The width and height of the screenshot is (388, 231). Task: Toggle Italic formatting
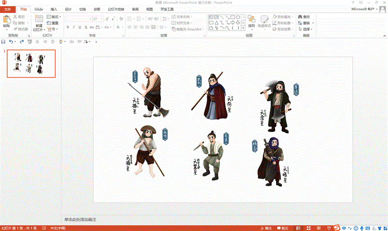[73, 27]
